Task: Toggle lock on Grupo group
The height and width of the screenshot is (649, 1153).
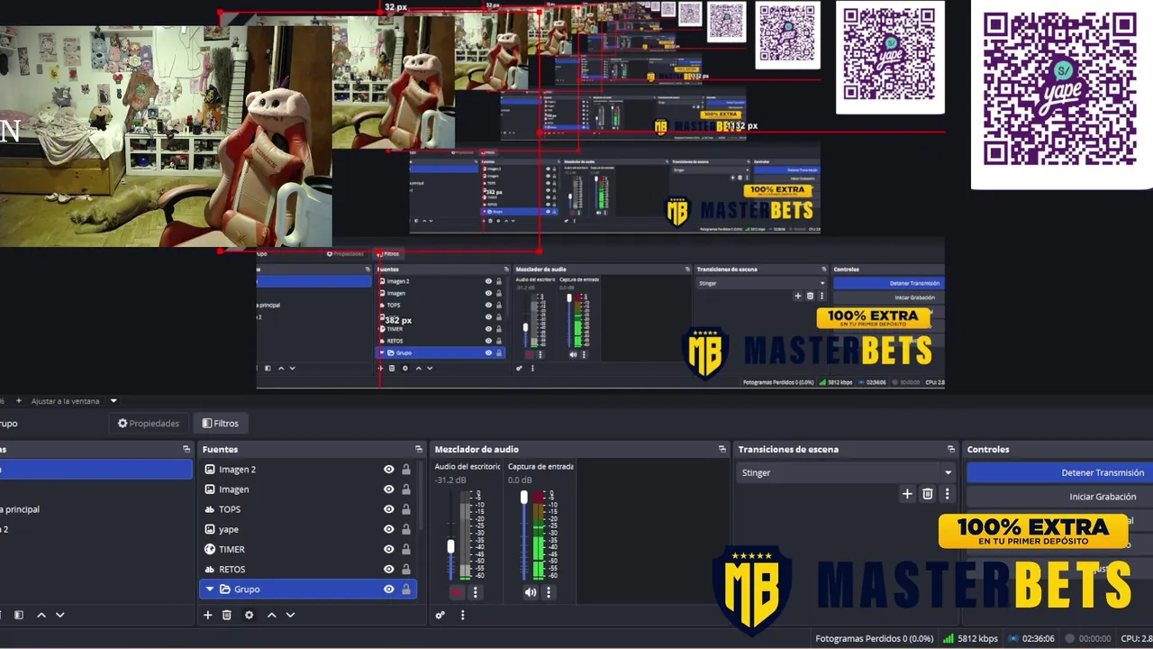Action: (x=406, y=589)
